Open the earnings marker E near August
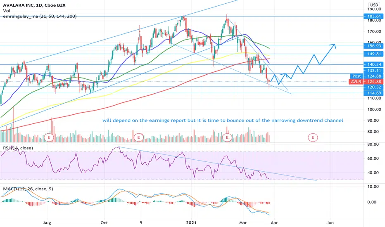The image size is (385, 227). [49, 137]
